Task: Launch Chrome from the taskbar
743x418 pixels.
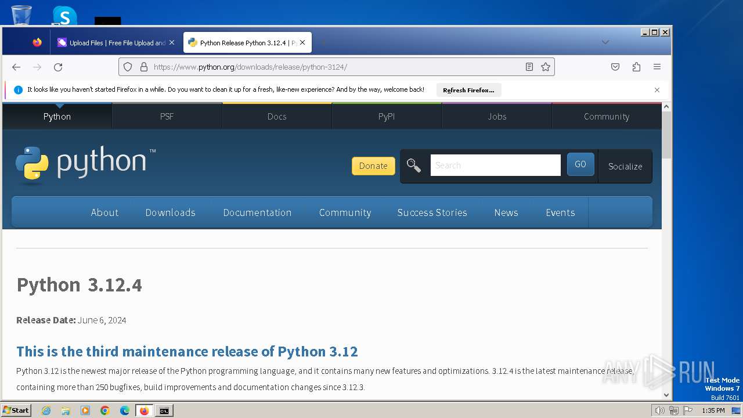Action: (x=105, y=410)
